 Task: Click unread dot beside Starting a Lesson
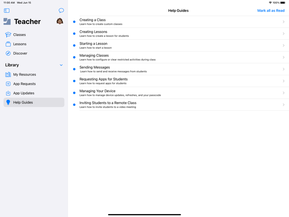click(74, 45)
